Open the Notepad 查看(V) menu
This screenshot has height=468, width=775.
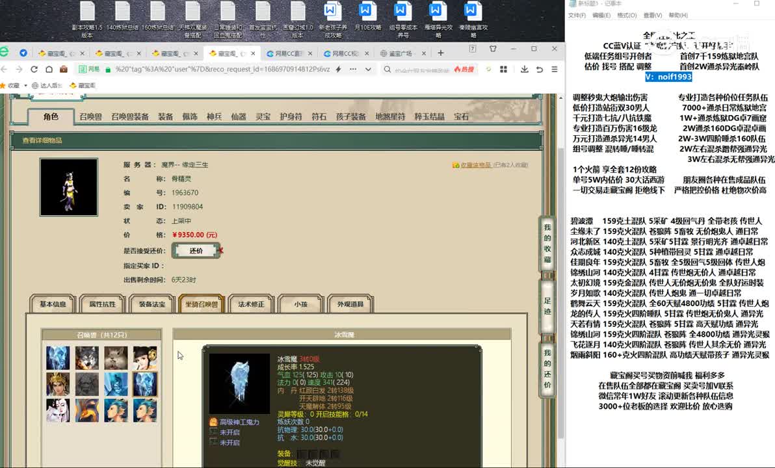click(x=652, y=16)
